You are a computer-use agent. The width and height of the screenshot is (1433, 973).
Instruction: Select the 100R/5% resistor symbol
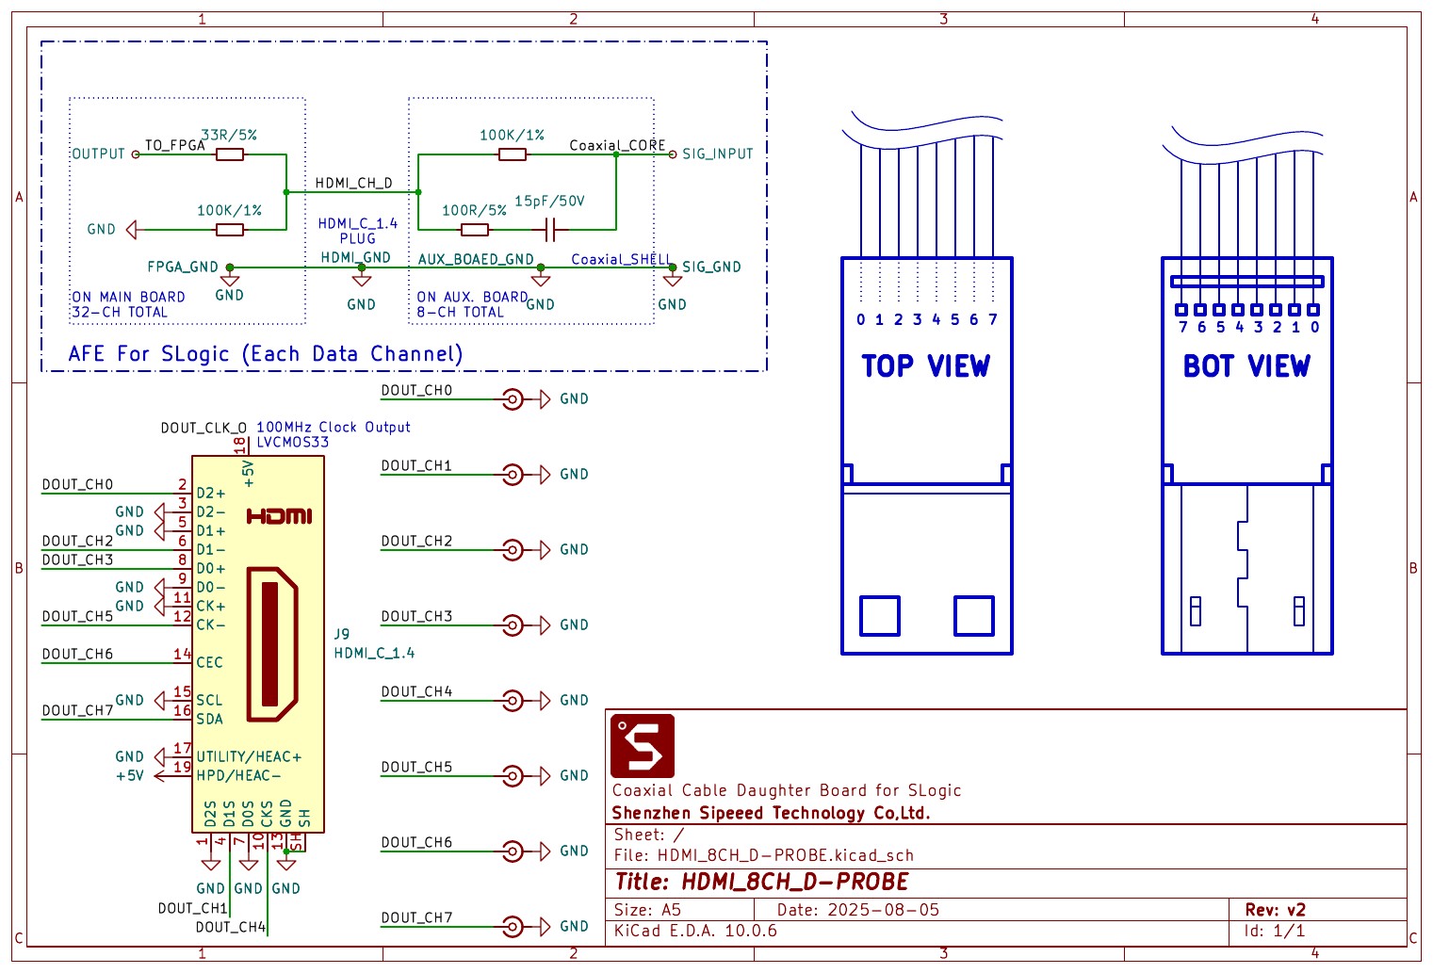475,230
